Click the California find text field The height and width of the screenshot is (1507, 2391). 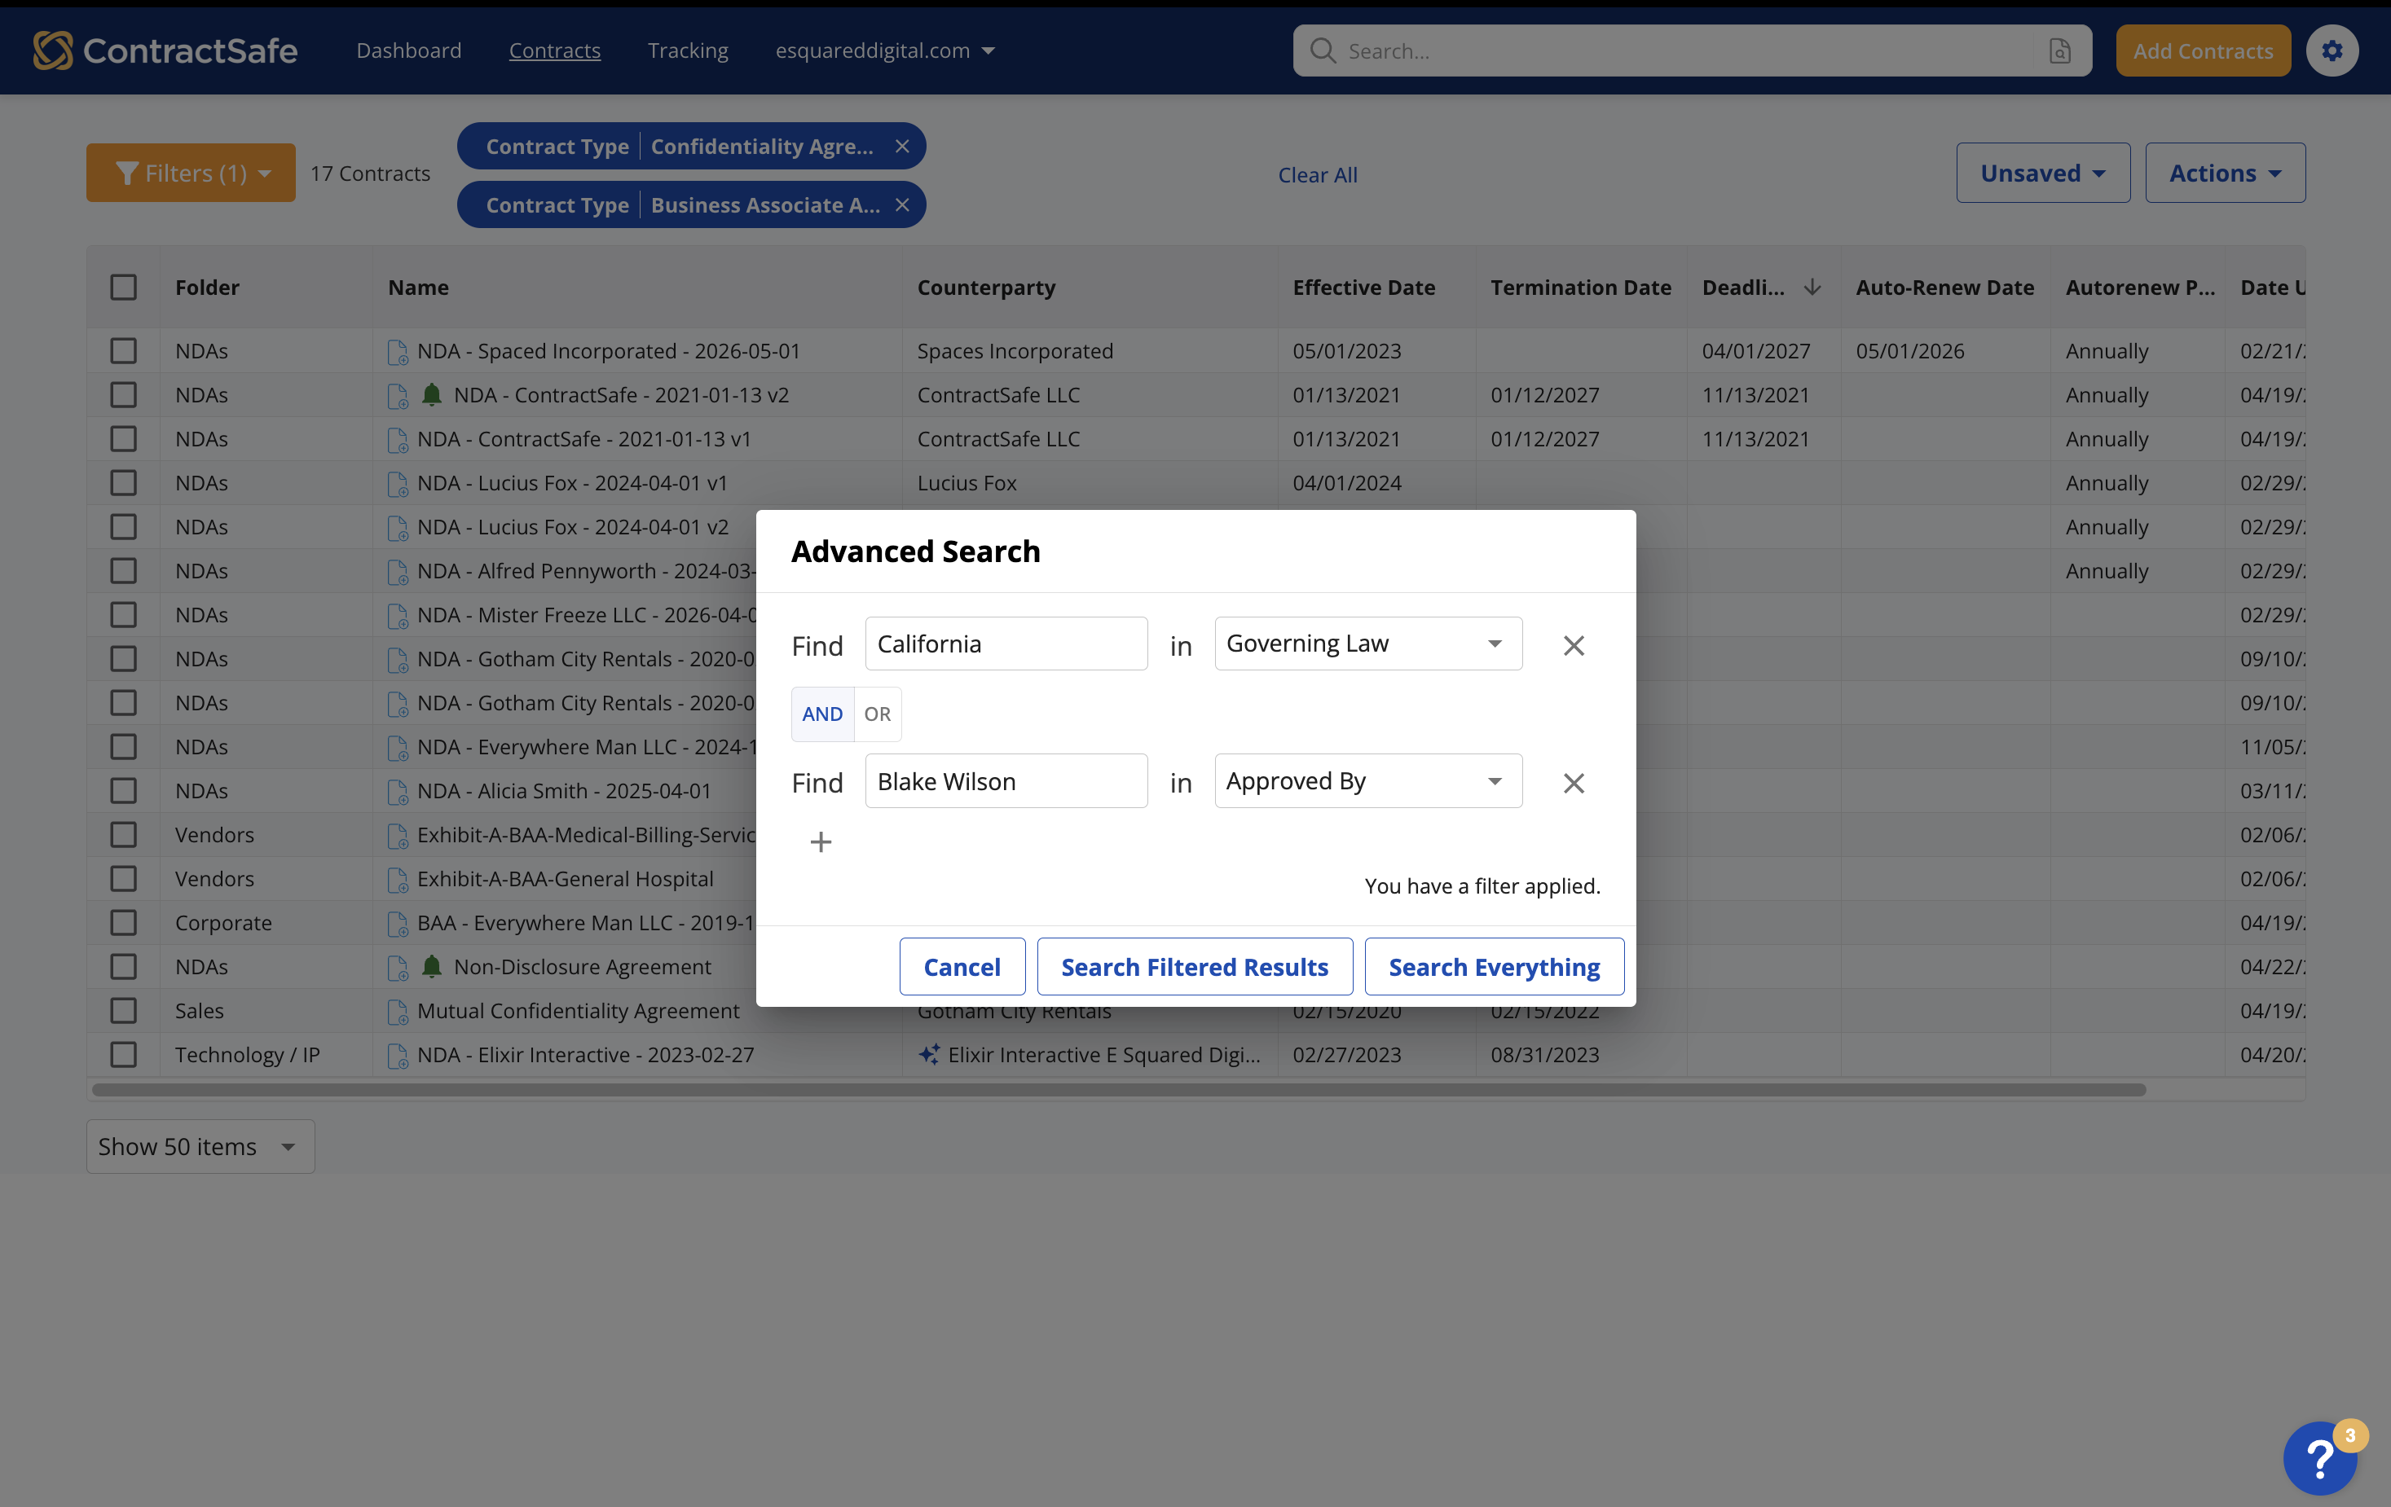1006,644
